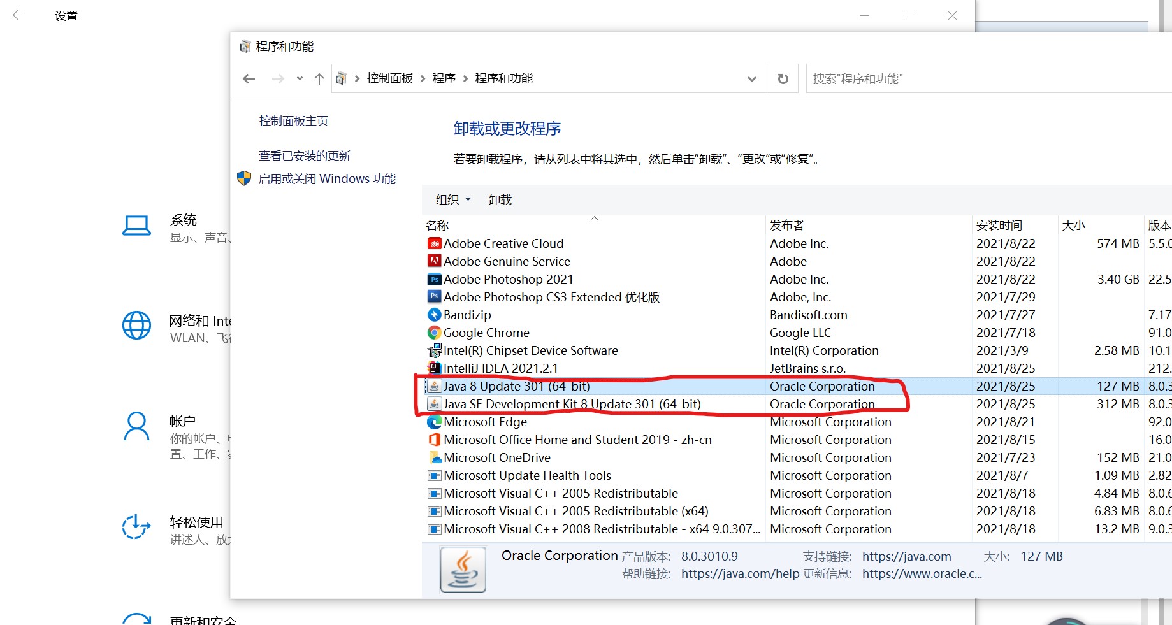Viewport: 1172px width, 625px height.
Task: Sort programs by 安装时间 column header
Action: pyautogui.click(x=1015, y=225)
